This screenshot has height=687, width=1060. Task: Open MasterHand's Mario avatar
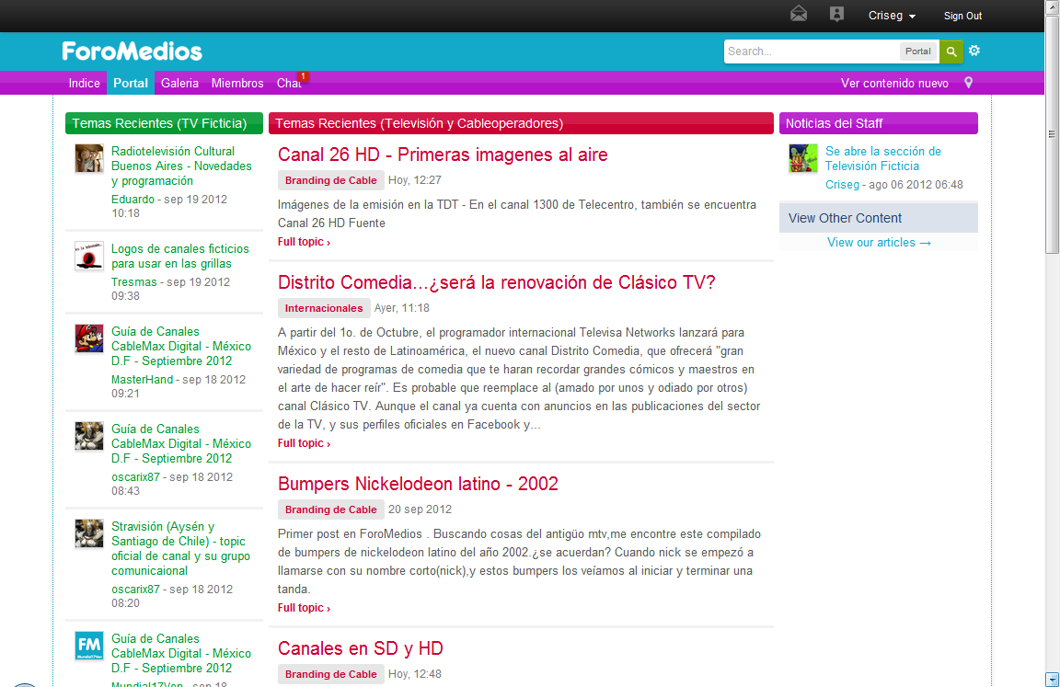(89, 338)
